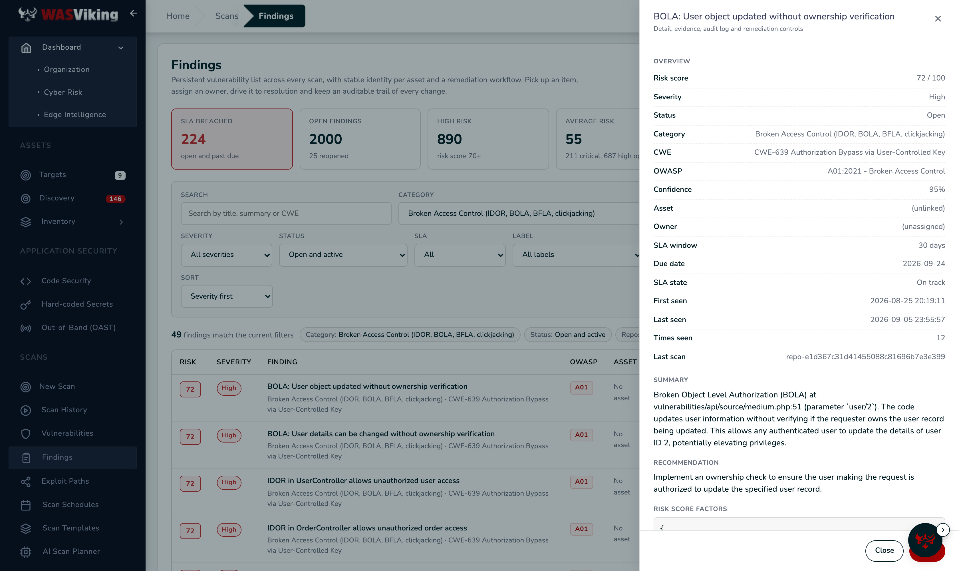The image size is (959, 571).
Task: Select the High Risk 890 card
Action: tap(488, 139)
